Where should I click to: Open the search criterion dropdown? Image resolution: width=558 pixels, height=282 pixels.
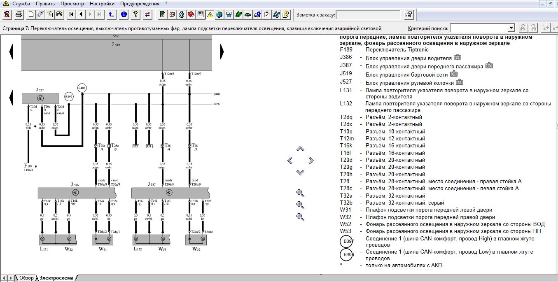(x=511, y=28)
